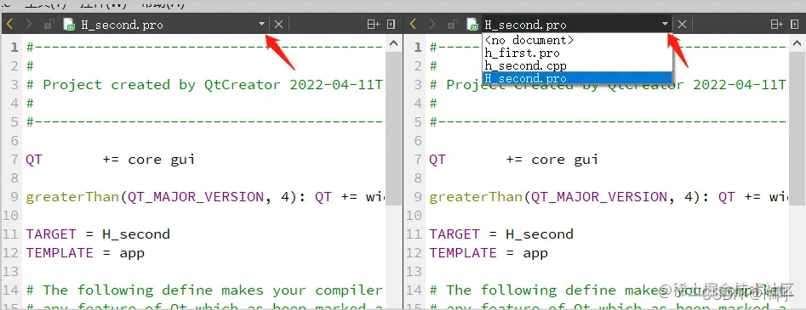The width and height of the screenshot is (806, 310).
Task: Click line number 9 in right editor
Action: 417,197
